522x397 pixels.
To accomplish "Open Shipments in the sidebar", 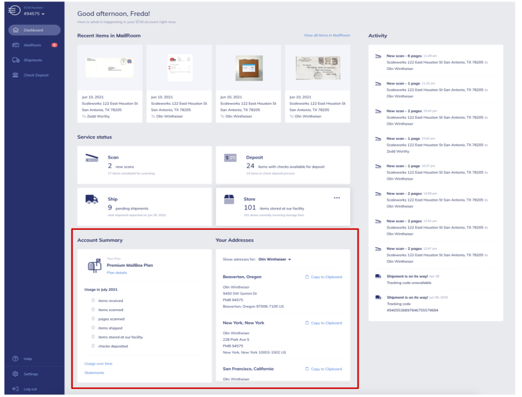I will coord(33,60).
